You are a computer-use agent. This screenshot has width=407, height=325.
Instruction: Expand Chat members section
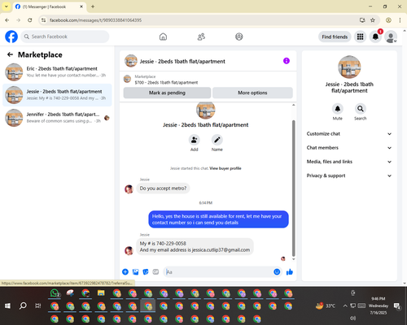(349, 148)
